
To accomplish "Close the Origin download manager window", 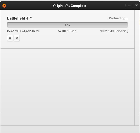I will [x=136, y=5].
